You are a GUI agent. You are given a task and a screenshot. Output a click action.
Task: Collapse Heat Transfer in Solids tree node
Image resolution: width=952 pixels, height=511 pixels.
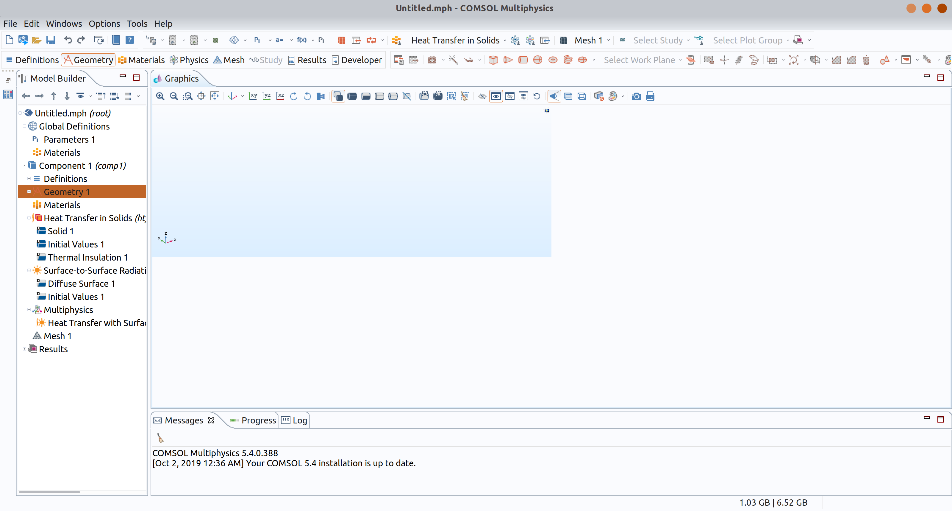(29, 218)
